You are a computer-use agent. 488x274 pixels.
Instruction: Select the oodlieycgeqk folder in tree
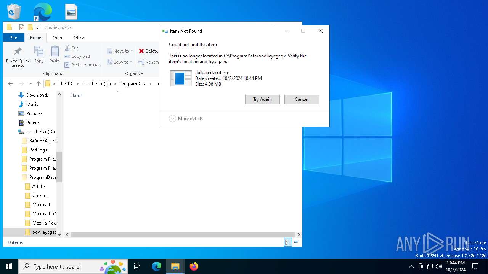pyautogui.click(x=40, y=232)
